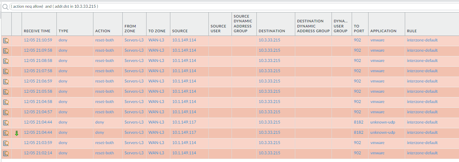Open log detail icon for 21:05:58 entry
The image size is (459, 162).
coord(6,92)
